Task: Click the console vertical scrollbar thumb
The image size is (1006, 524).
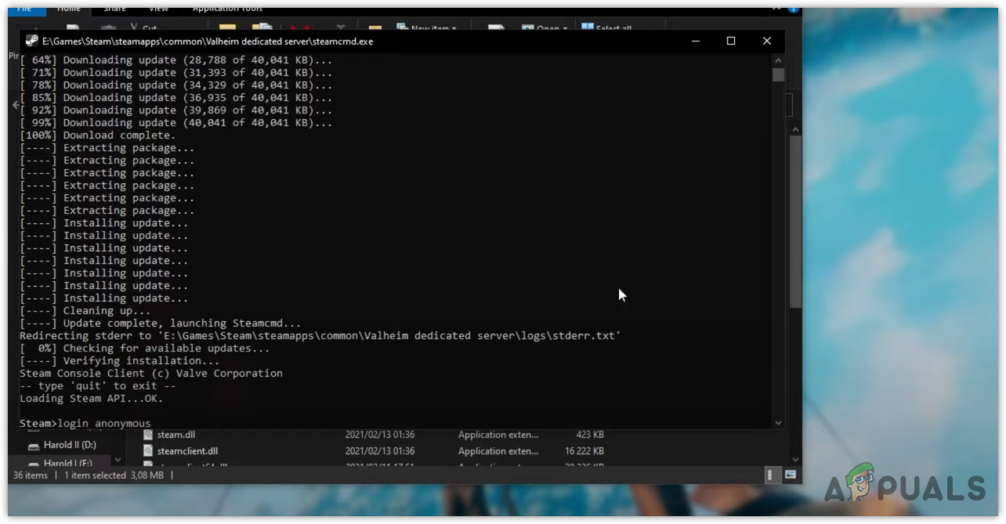Action: click(778, 74)
